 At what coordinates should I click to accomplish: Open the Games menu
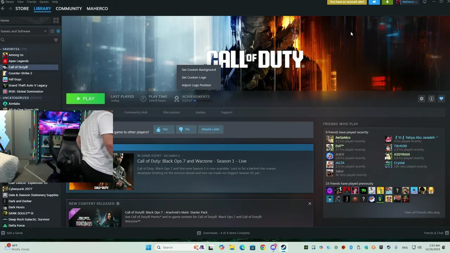point(44,2)
